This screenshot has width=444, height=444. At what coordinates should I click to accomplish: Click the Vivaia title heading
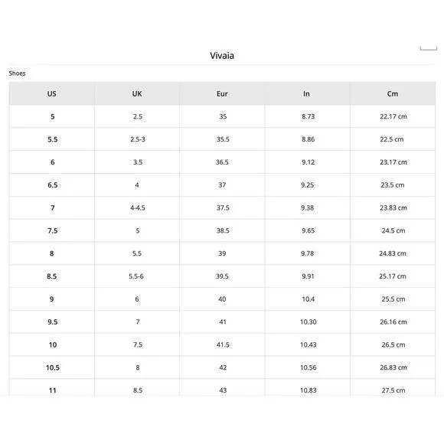pyautogui.click(x=222, y=55)
